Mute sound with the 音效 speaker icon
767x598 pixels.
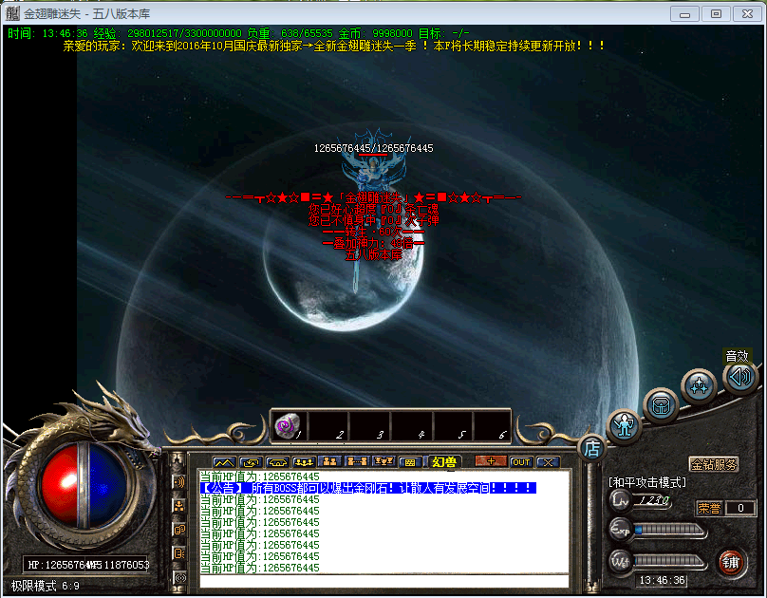pos(739,377)
